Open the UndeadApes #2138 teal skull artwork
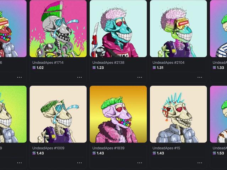 coord(118,29)
